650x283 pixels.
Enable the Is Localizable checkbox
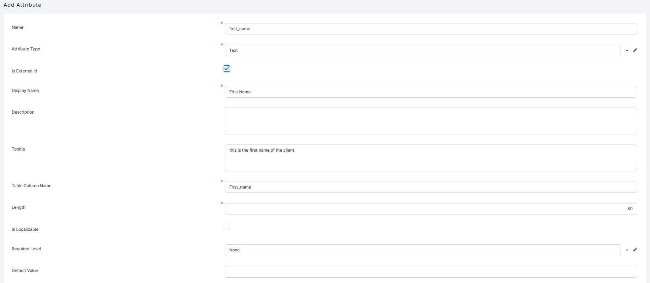(x=227, y=227)
